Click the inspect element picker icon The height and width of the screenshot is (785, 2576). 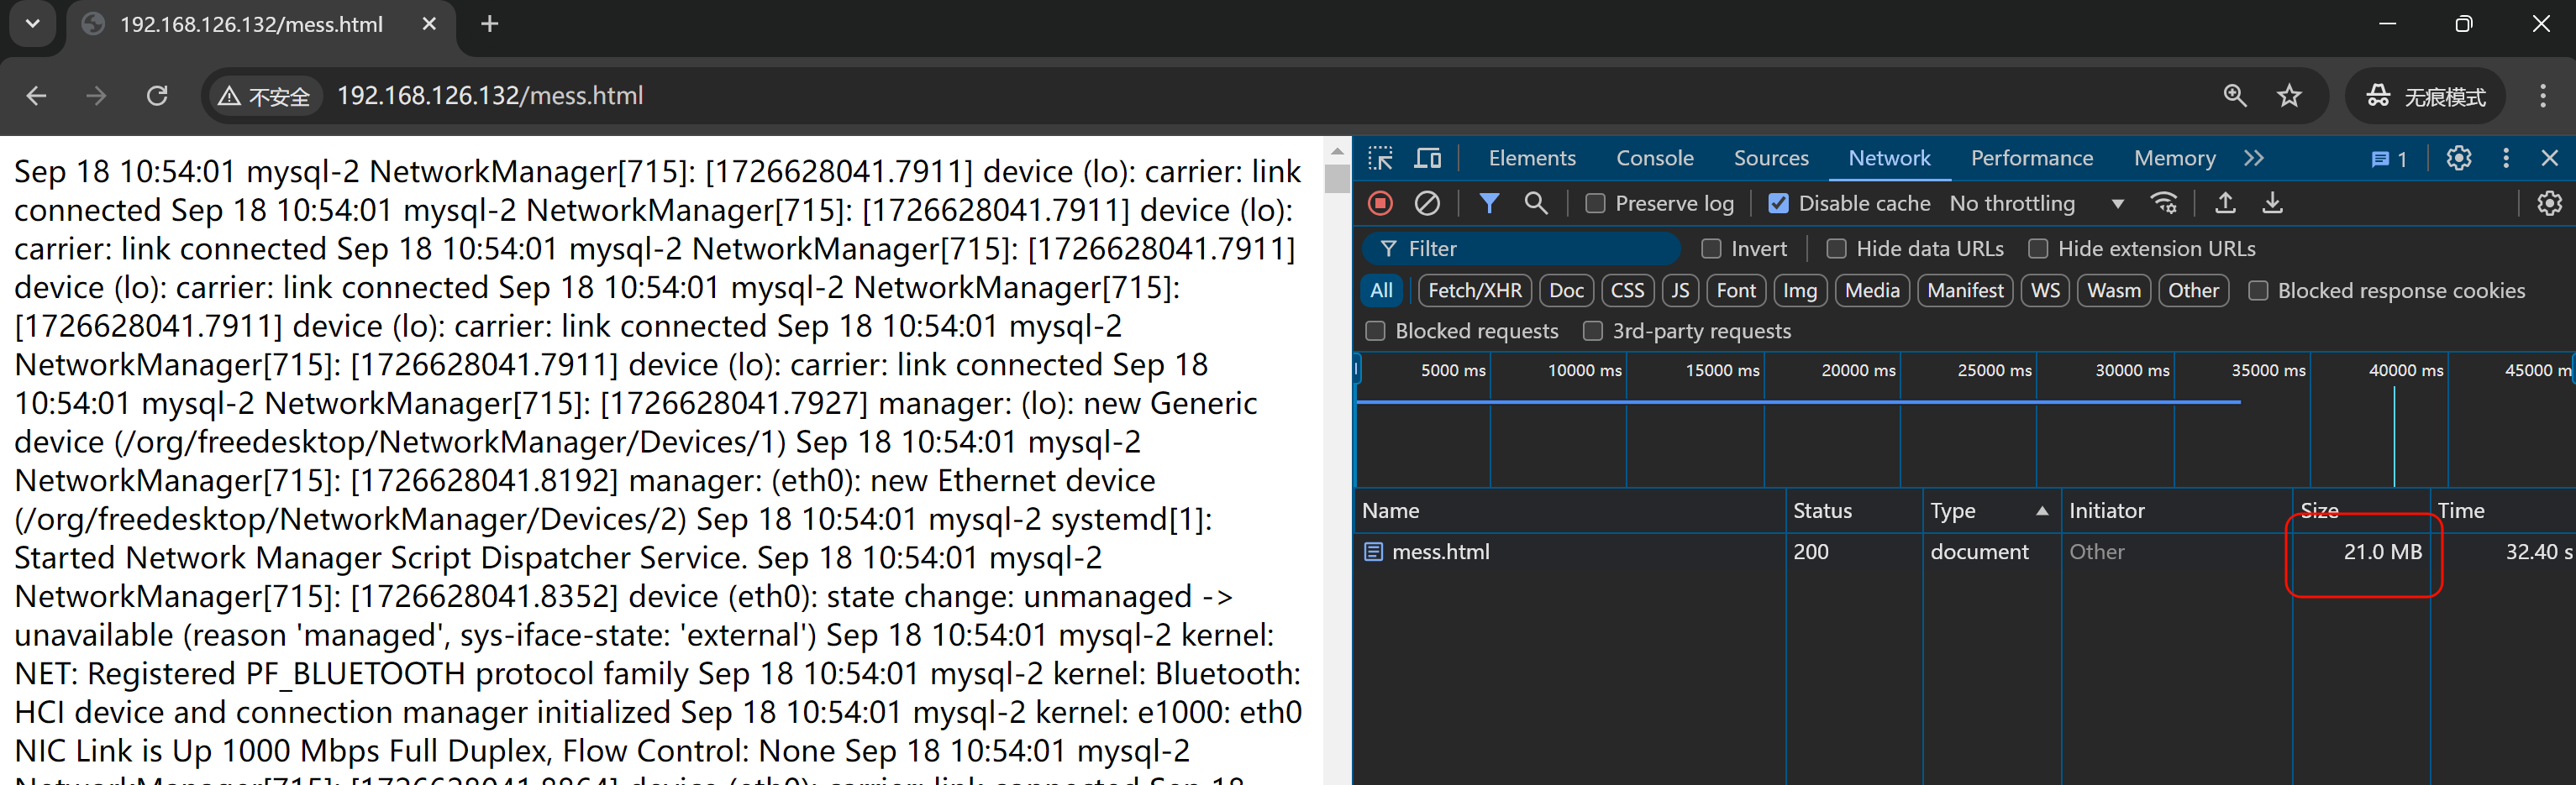tap(1381, 158)
